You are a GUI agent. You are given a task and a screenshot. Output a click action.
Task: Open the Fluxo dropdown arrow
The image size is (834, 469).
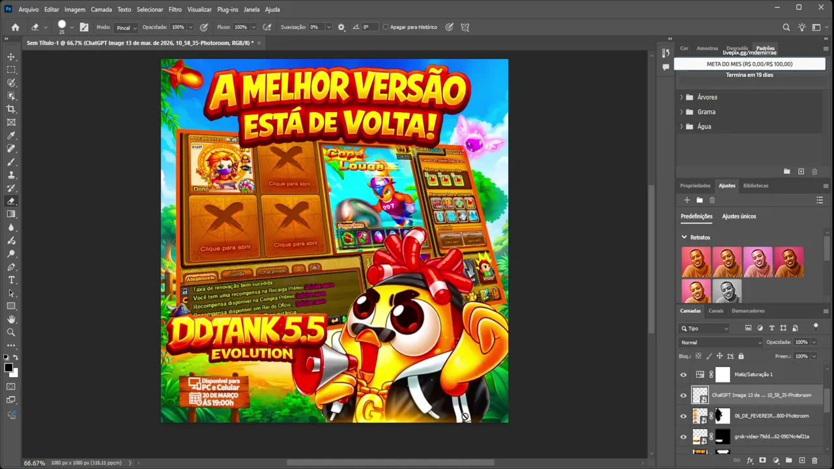[x=253, y=27]
